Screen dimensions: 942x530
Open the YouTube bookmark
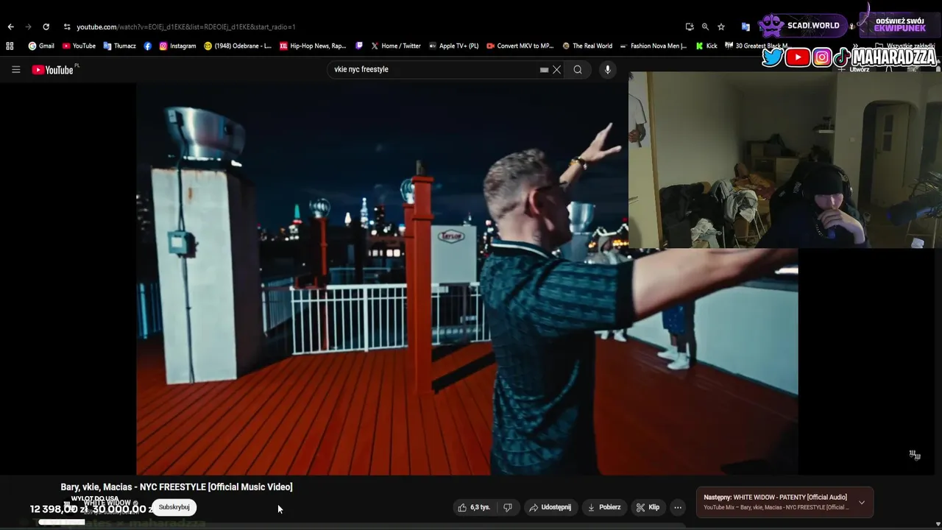coord(79,46)
